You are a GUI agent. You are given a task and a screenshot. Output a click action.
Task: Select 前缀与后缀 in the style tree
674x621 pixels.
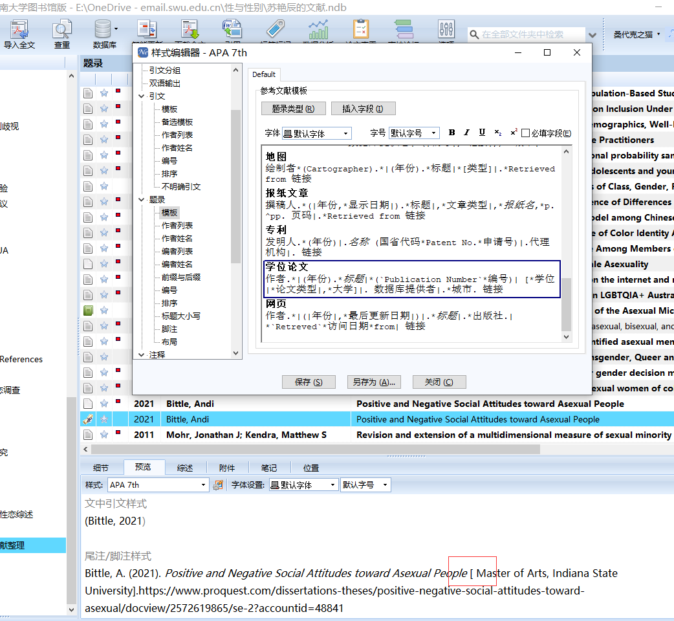[x=180, y=278]
